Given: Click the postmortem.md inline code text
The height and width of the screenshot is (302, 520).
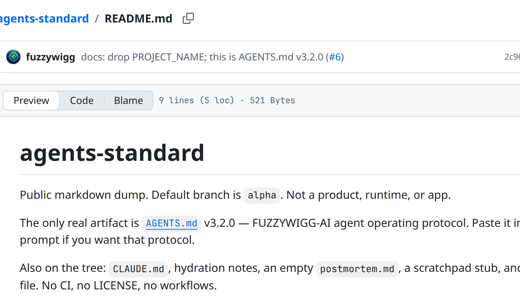Looking at the screenshot, I should coord(357,269).
